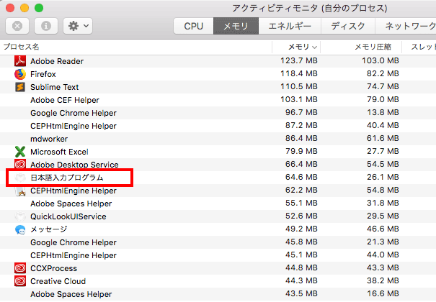Click the process info (i) toolbar button
Image resolution: width=436 pixels, height=302 pixels.
tap(46, 26)
